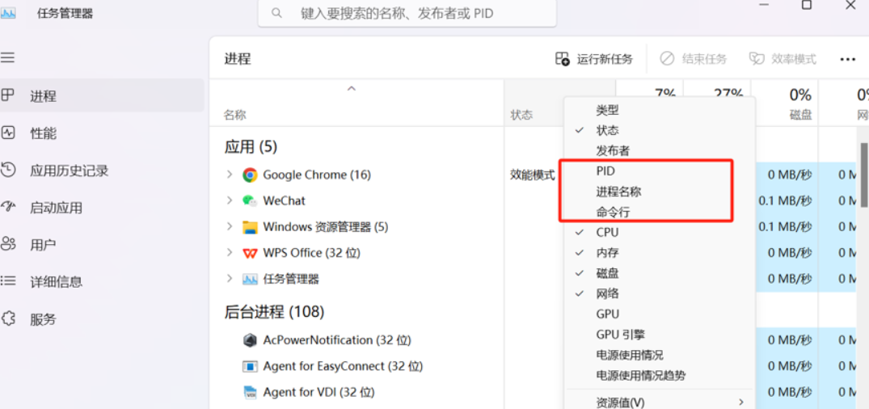Click the AcPowerNotification process icon
869x409 pixels.
[250, 340]
